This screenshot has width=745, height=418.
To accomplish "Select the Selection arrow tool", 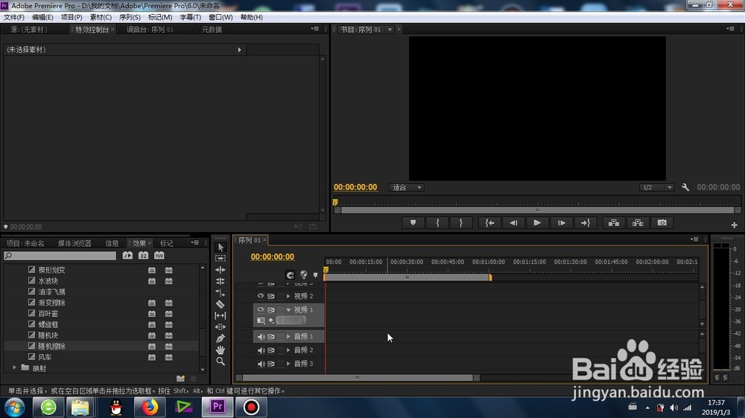I will pos(221,247).
